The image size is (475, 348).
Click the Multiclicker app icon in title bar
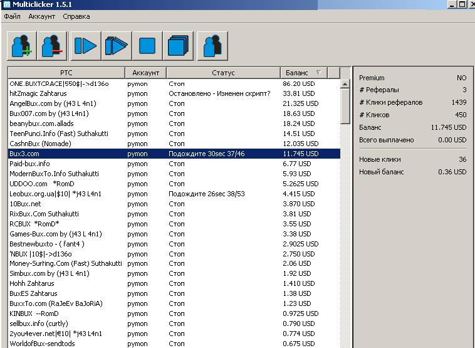point(6,4)
